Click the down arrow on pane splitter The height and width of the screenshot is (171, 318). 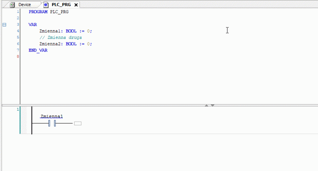(x=212, y=106)
